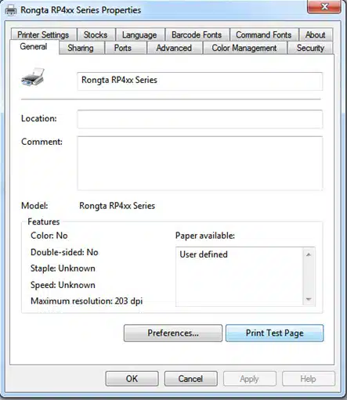This screenshot has height=400, width=347.
Task: Focus the Location text field
Action: pos(200,119)
